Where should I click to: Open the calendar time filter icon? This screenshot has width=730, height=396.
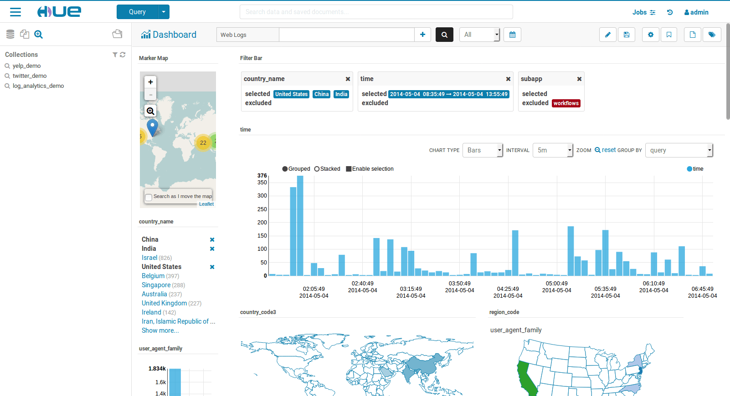[512, 35]
